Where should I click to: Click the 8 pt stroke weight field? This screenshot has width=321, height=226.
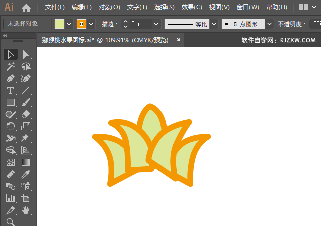tap(141, 24)
